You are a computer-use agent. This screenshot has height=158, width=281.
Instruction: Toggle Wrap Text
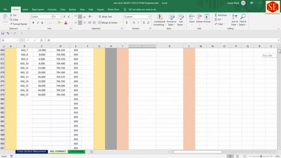(105, 17)
